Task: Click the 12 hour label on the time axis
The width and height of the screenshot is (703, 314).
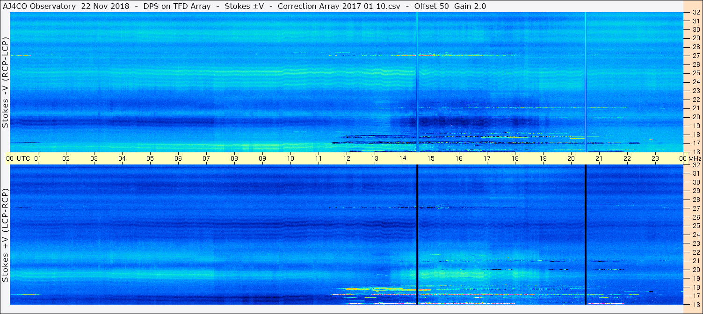Action: (x=347, y=158)
